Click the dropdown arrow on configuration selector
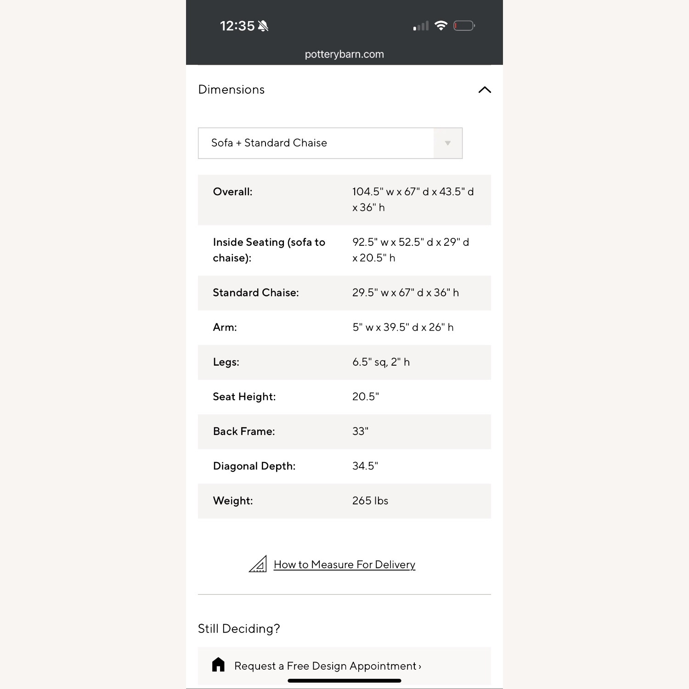Screen dimensions: 689x689 (448, 143)
